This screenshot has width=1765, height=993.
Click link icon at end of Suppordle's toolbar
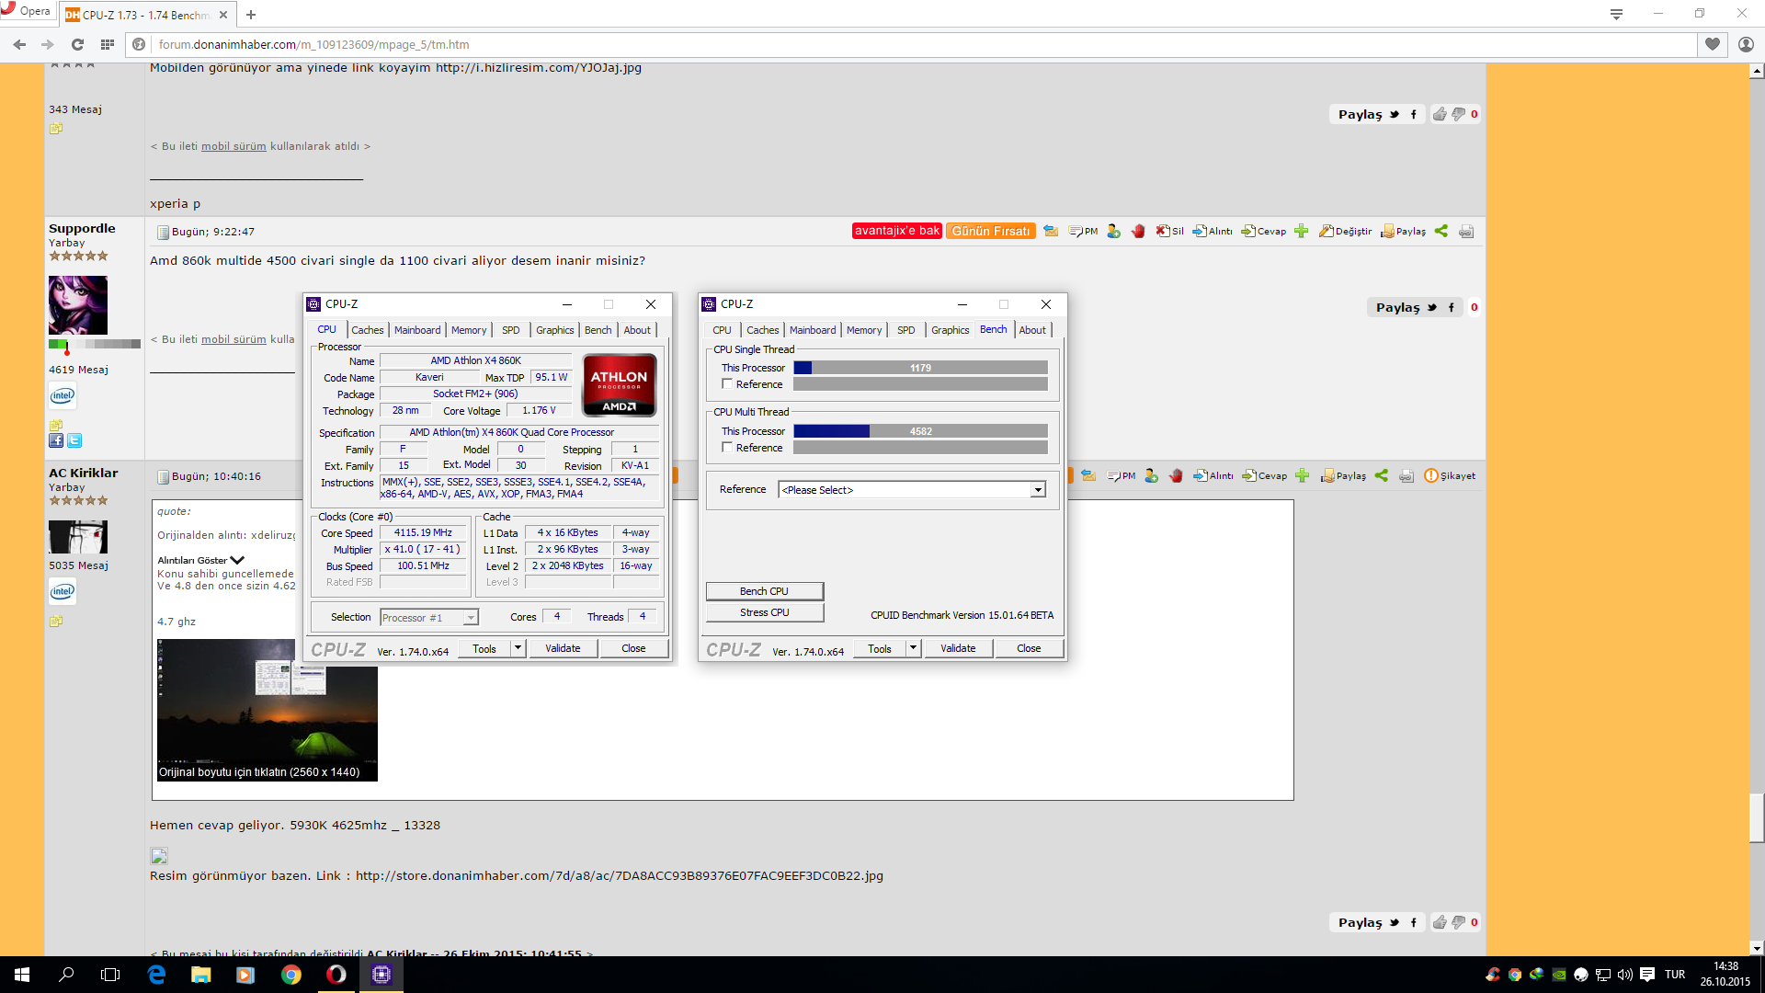[x=1466, y=232]
